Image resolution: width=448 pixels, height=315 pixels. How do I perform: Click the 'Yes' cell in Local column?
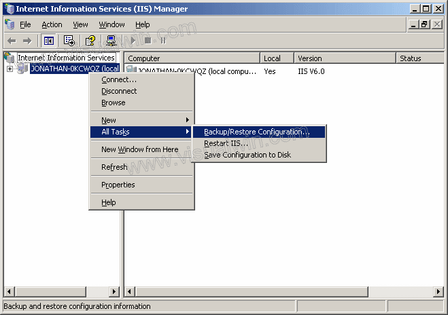pos(270,71)
